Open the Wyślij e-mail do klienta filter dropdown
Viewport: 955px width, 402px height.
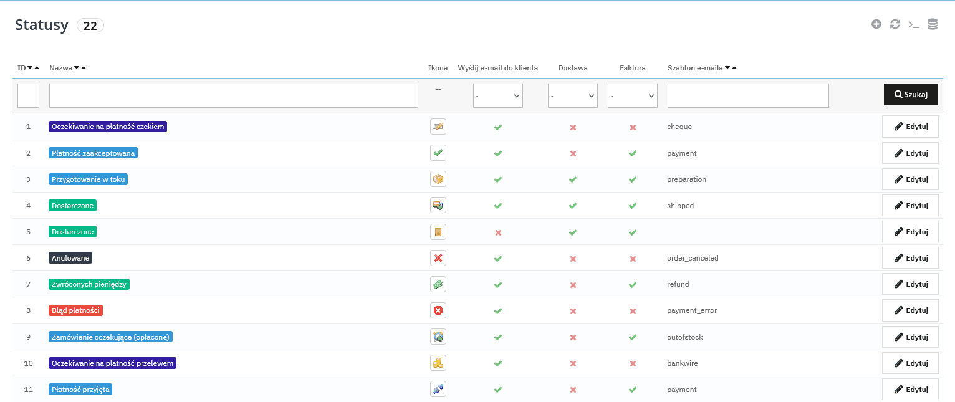[x=497, y=96]
